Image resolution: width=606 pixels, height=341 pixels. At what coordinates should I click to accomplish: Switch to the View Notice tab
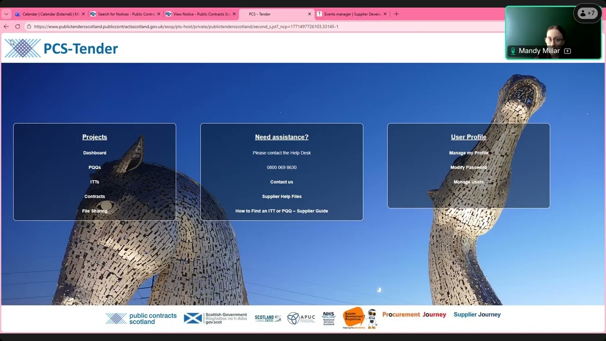(200, 14)
